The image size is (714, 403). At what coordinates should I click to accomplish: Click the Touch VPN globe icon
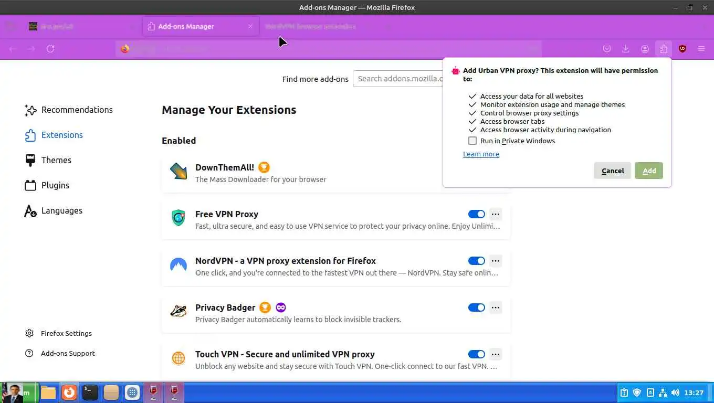[x=178, y=358]
